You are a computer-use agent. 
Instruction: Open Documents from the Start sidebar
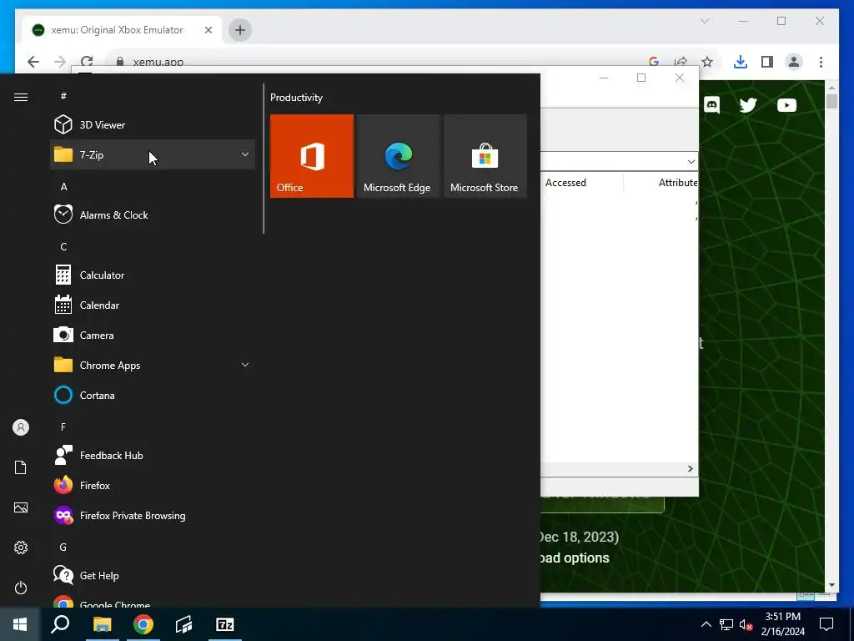tap(21, 467)
